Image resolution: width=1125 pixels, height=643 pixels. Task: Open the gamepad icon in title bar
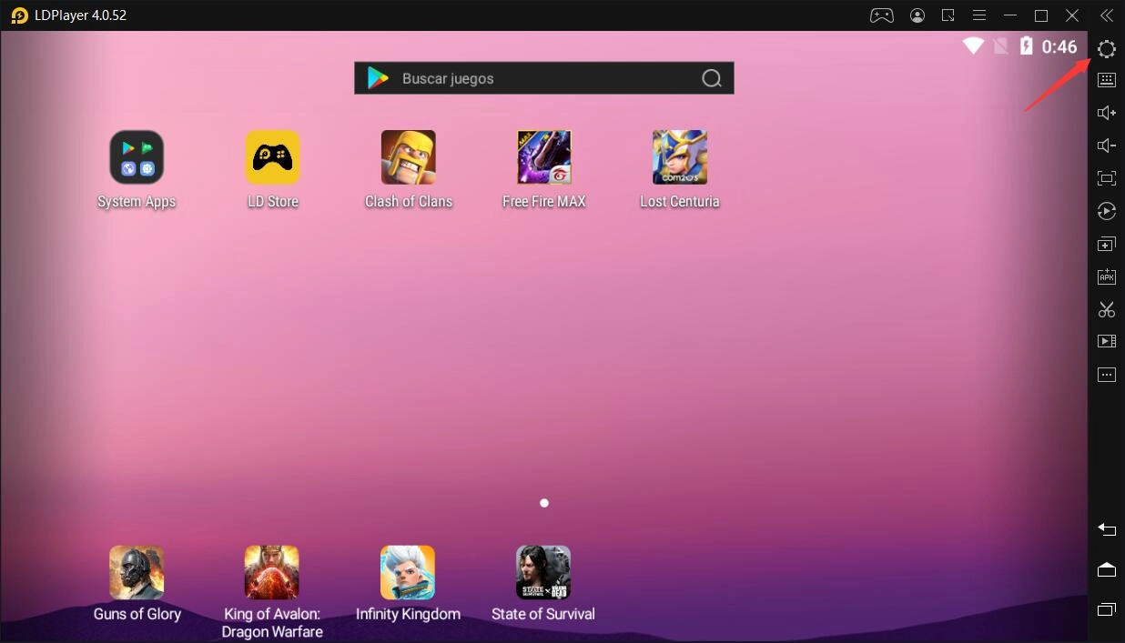881,15
